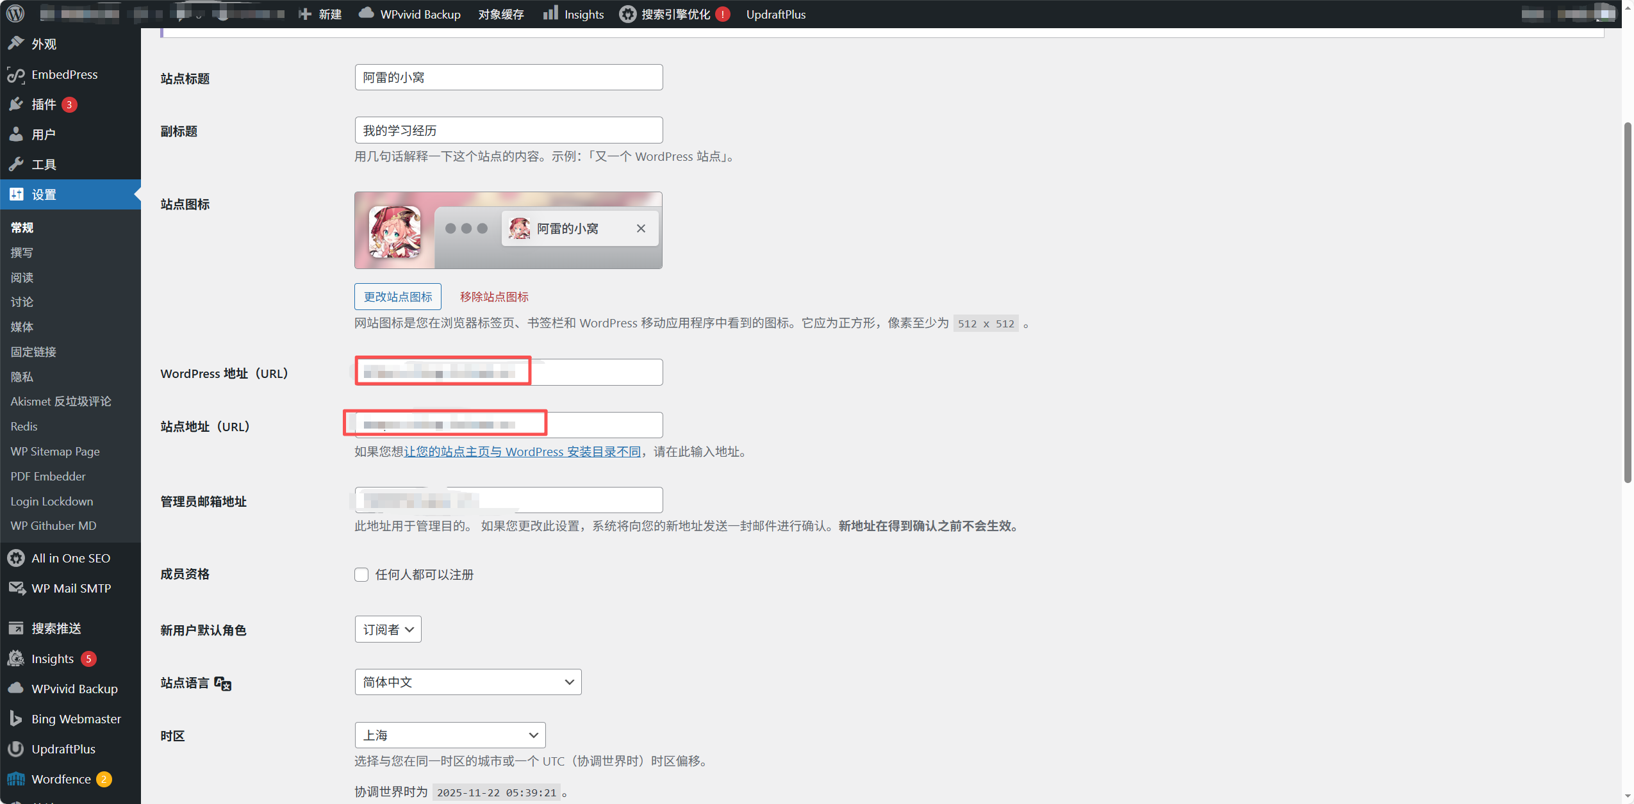This screenshot has height=804, width=1634.
Task: Click the Bing Webmaster icon
Action: pos(16,719)
